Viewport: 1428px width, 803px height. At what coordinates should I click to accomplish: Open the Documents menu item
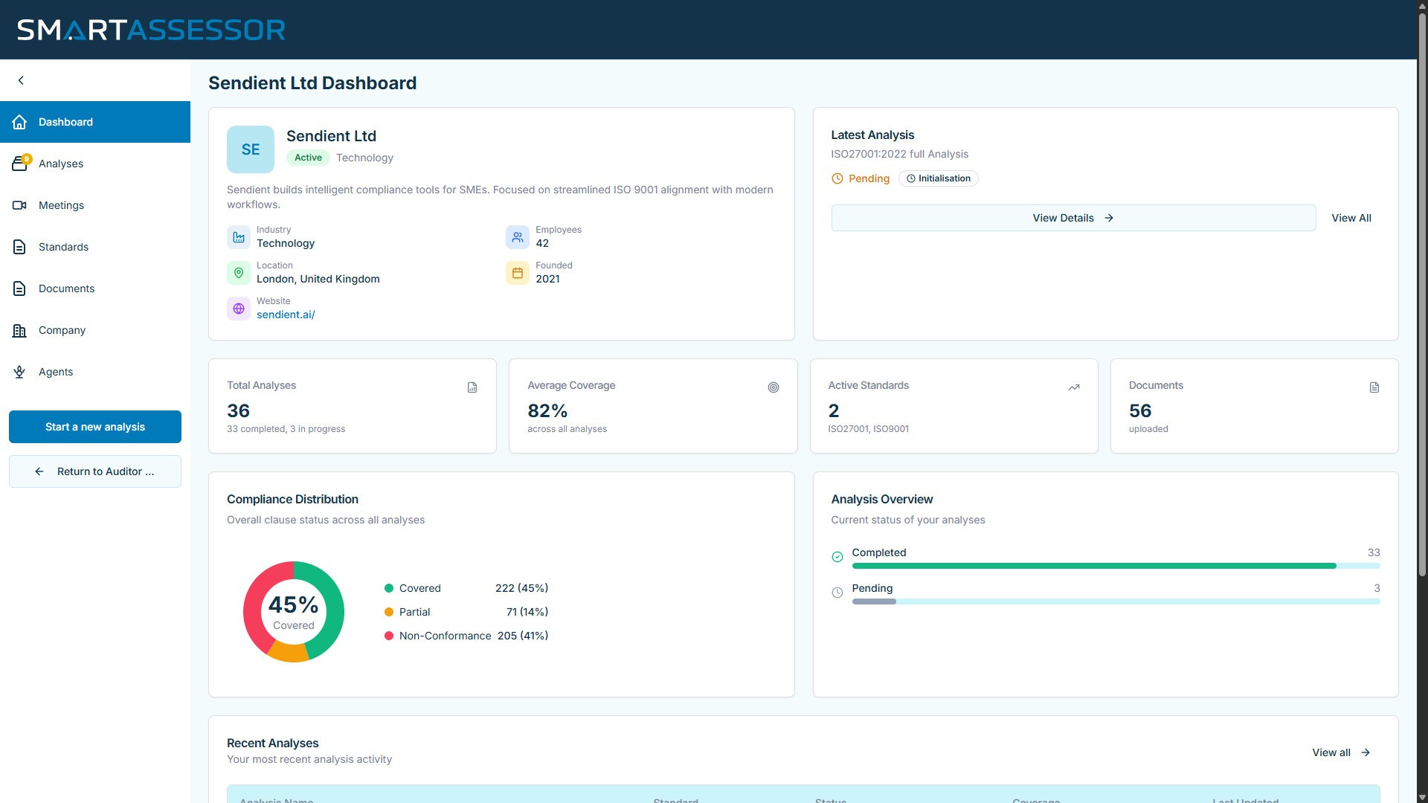[x=66, y=288]
